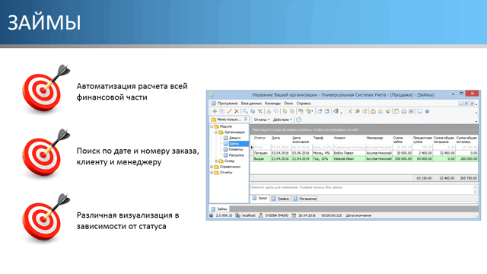This screenshot has width=487, height=274.
Task: Click the blue help icon ending toolbar
Action: coord(427,111)
